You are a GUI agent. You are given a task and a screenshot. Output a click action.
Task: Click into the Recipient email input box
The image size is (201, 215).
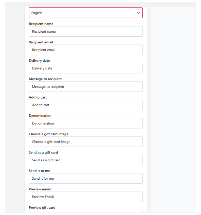tap(85, 50)
